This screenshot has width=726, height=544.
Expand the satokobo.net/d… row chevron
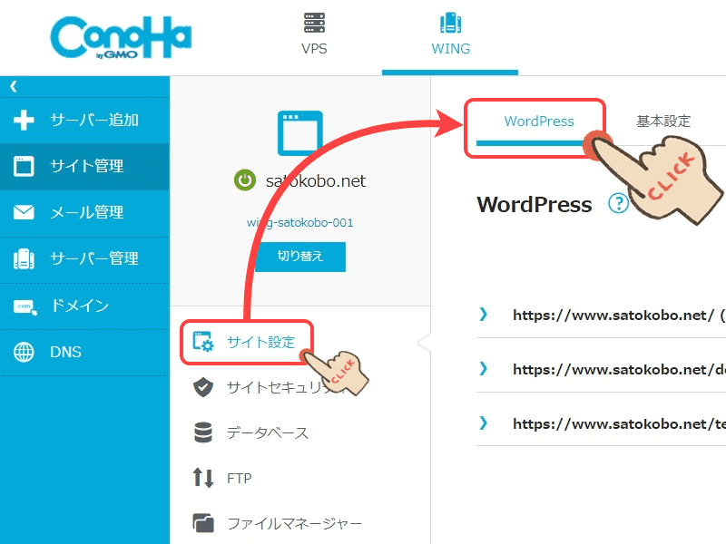click(484, 369)
